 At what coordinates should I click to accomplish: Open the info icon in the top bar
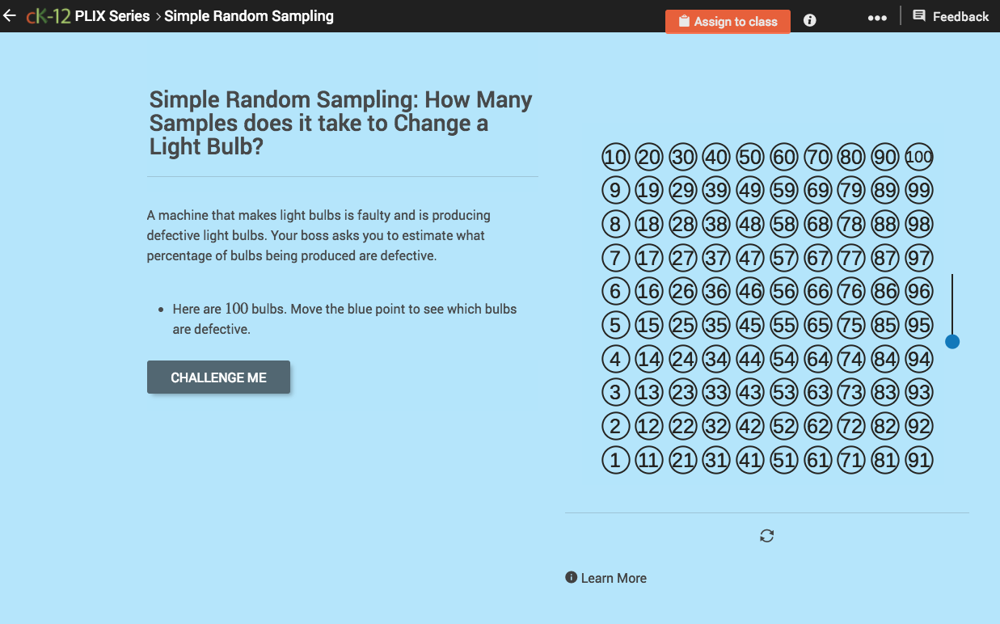tap(809, 20)
